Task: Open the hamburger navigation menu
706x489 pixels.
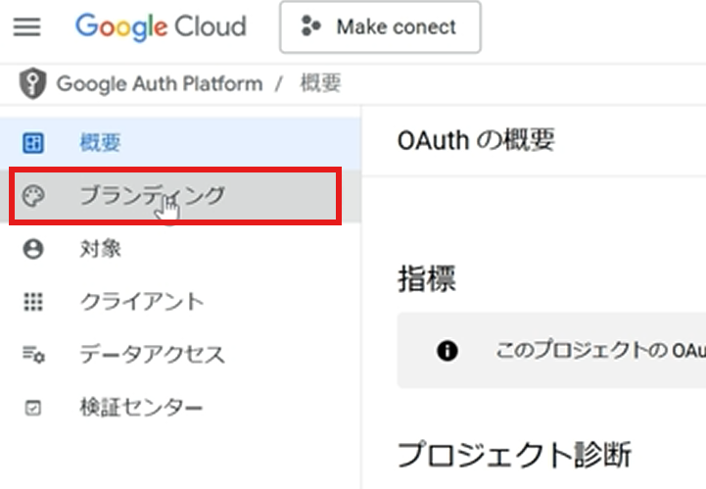Action: coord(26,26)
